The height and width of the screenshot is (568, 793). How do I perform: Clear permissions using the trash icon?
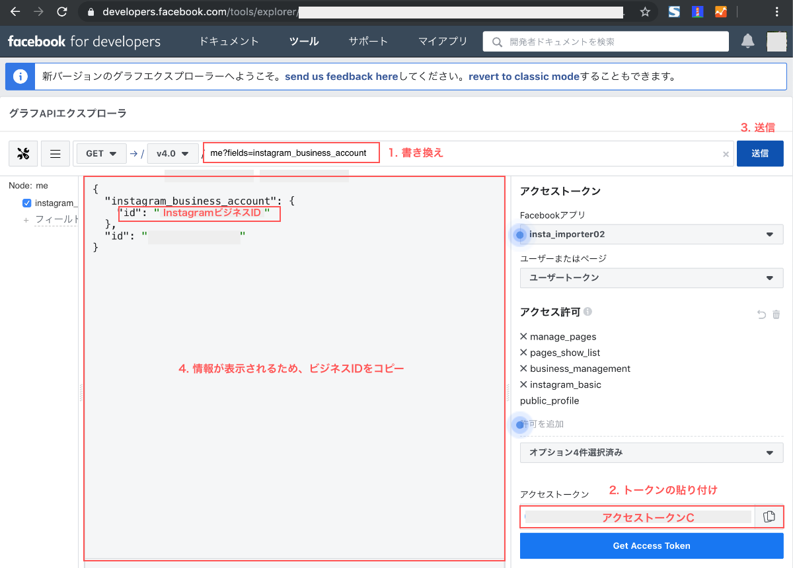point(777,315)
